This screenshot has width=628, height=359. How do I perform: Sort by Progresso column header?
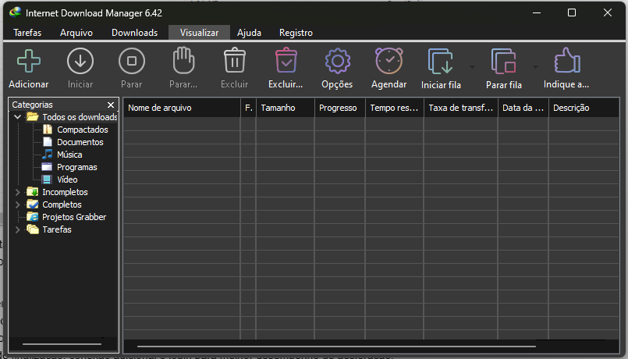[x=340, y=108]
